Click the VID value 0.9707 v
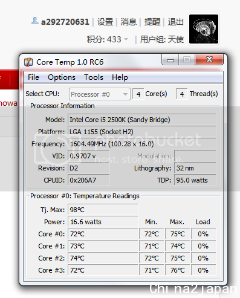The height and width of the screenshot is (298, 240). (89, 156)
